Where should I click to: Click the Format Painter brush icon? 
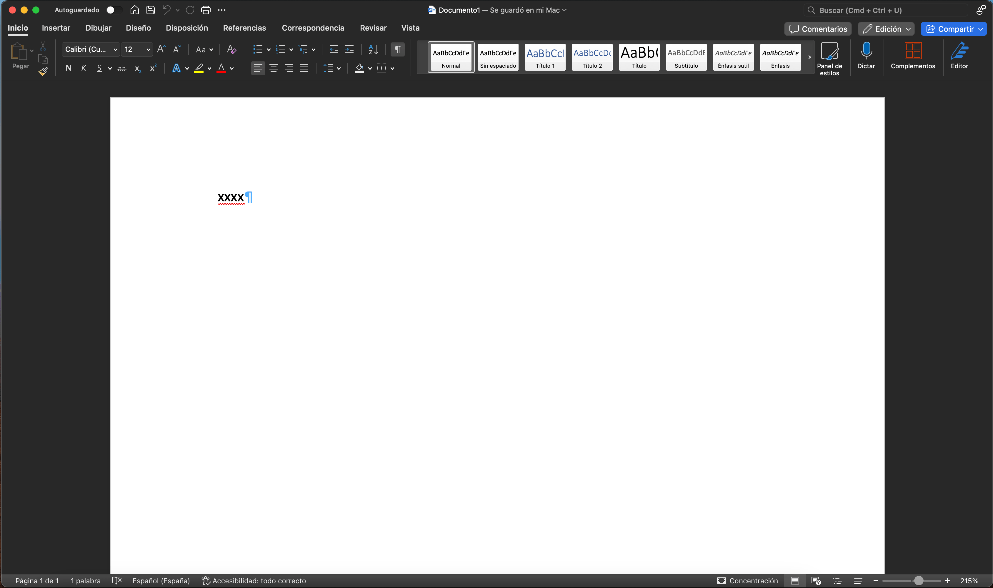(43, 72)
